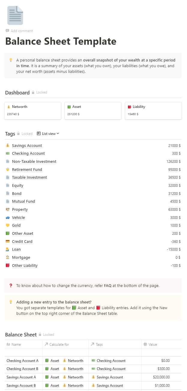Click the Mortgage house icon

pyautogui.click(x=8, y=258)
